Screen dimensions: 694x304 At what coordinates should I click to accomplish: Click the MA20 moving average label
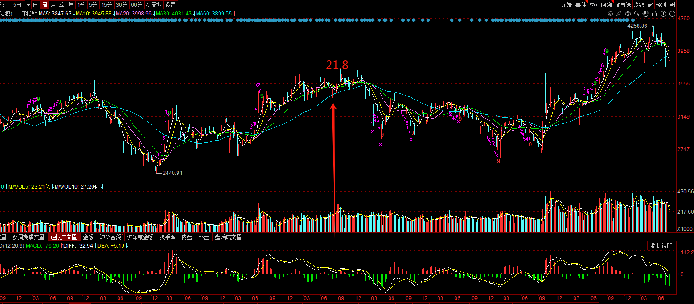pyautogui.click(x=134, y=14)
